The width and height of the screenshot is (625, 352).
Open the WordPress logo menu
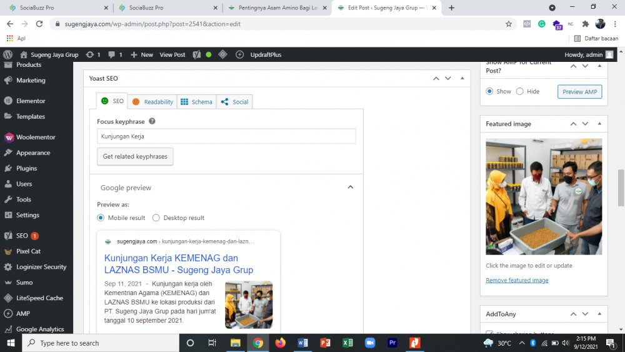pos(8,54)
